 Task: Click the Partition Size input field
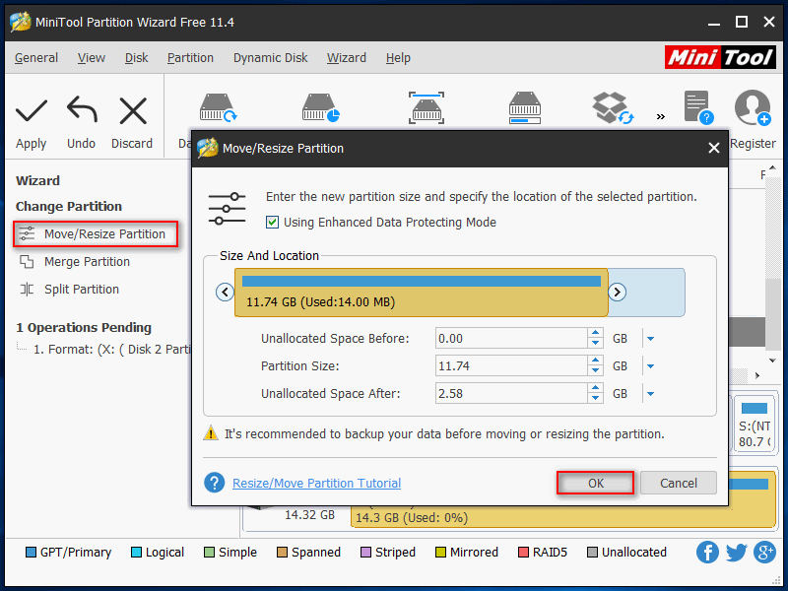pos(510,365)
